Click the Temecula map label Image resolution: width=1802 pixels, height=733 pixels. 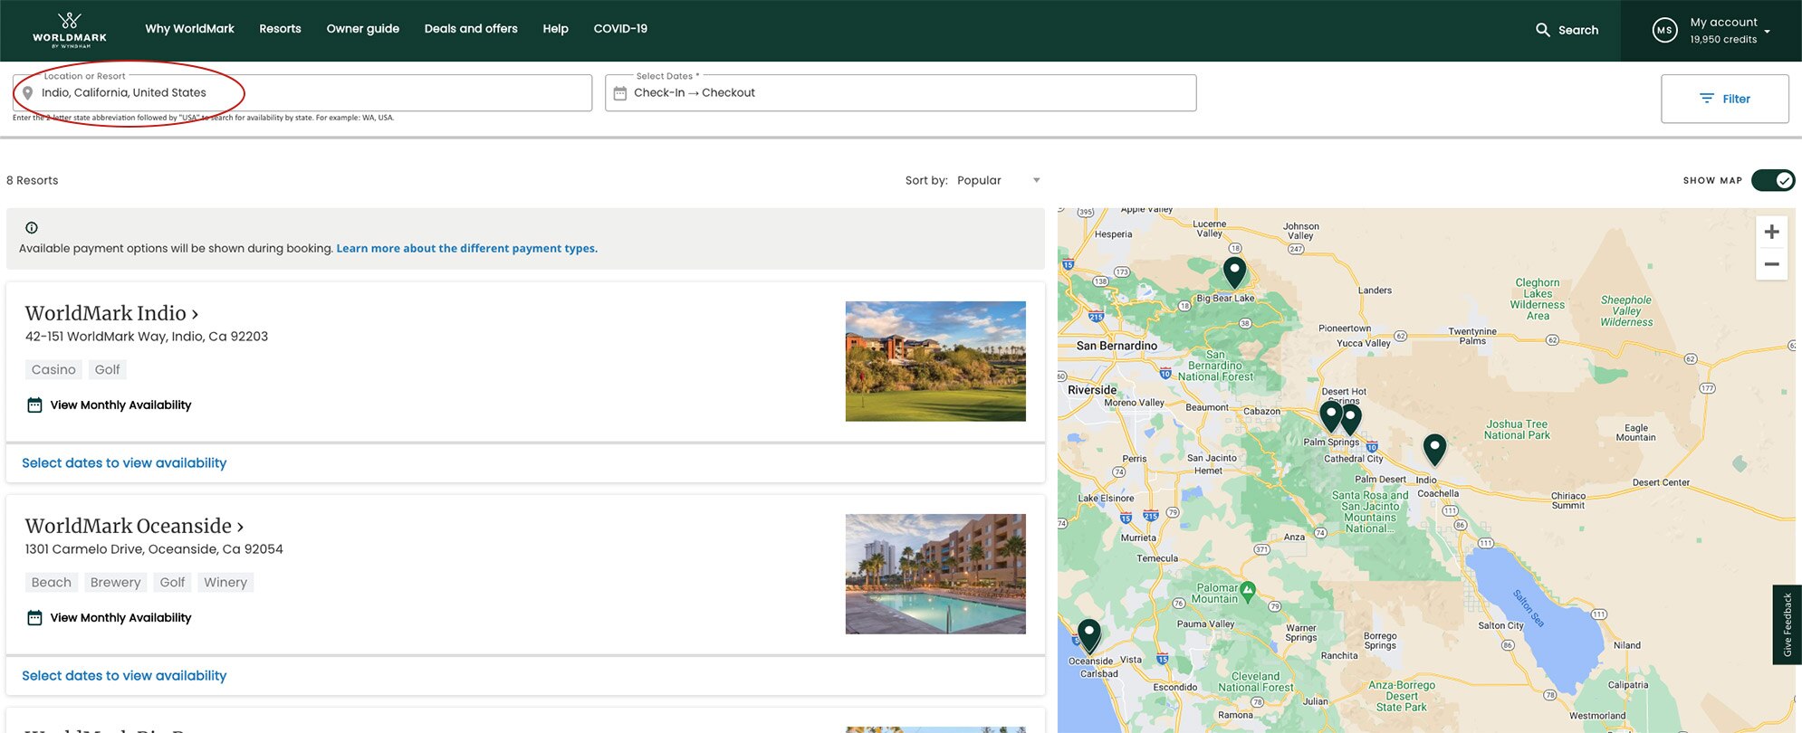pos(1157,558)
